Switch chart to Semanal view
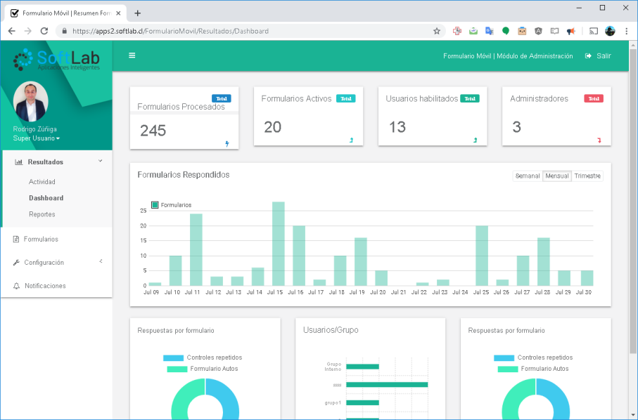This screenshot has width=638, height=420. pyautogui.click(x=528, y=176)
